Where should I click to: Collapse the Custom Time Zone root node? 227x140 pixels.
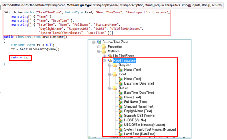pyautogui.click(x=93, y=42)
